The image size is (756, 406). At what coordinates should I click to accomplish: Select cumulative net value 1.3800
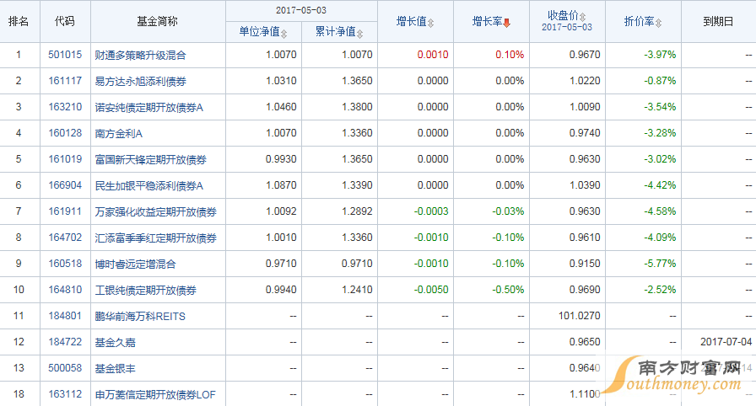[x=357, y=107]
